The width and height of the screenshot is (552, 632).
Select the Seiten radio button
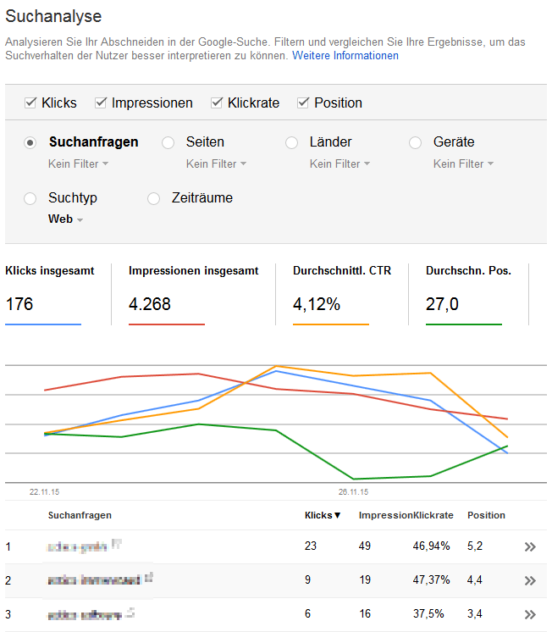168,142
